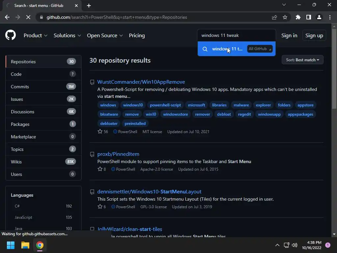Viewport: 337px width, 253px height.
Task: Select the Issues filter
Action: pyautogui.click(x=43, y=99)
